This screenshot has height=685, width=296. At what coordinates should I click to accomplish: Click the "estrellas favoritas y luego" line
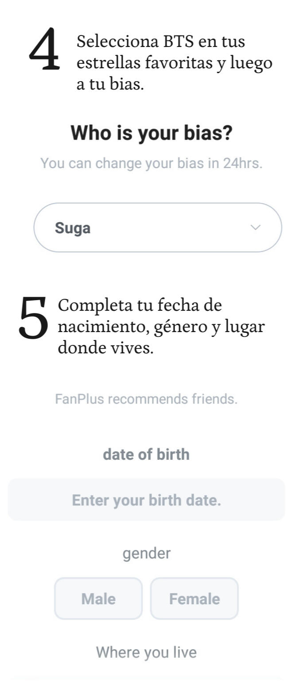pos(174,63)
